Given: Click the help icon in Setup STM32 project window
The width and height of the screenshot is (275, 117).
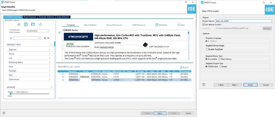Looking at the screenshot, I should [204, 85].
